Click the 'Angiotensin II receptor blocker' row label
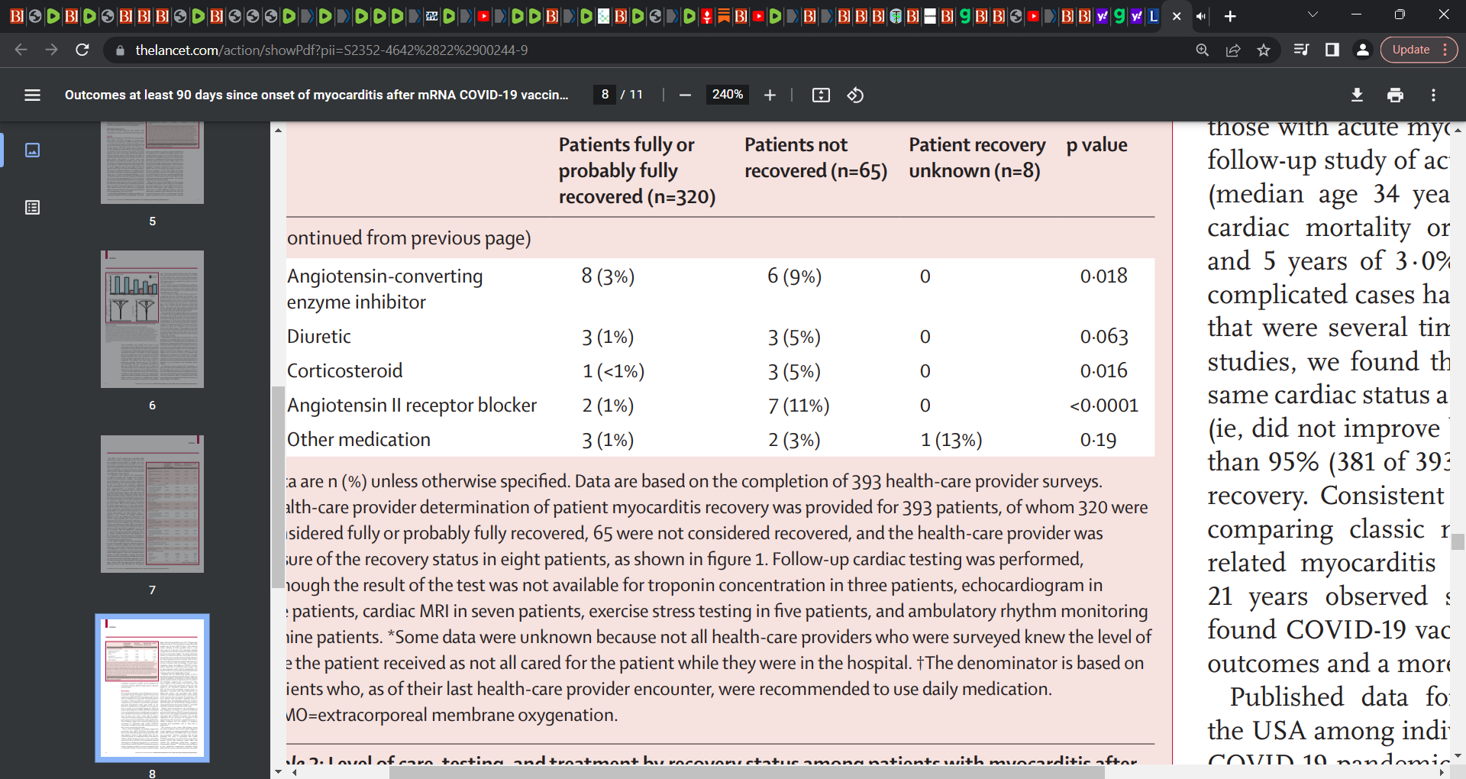Viewport: 1466px width, 779px height. (412, 405)
